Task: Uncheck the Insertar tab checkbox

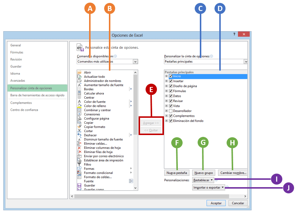Action: pos(170,81)
